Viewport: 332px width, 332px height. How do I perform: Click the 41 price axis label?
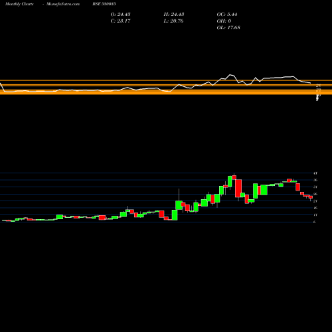(x=315, y=173)
